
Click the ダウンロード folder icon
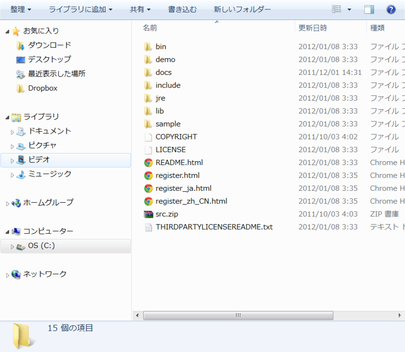(21, 46)
